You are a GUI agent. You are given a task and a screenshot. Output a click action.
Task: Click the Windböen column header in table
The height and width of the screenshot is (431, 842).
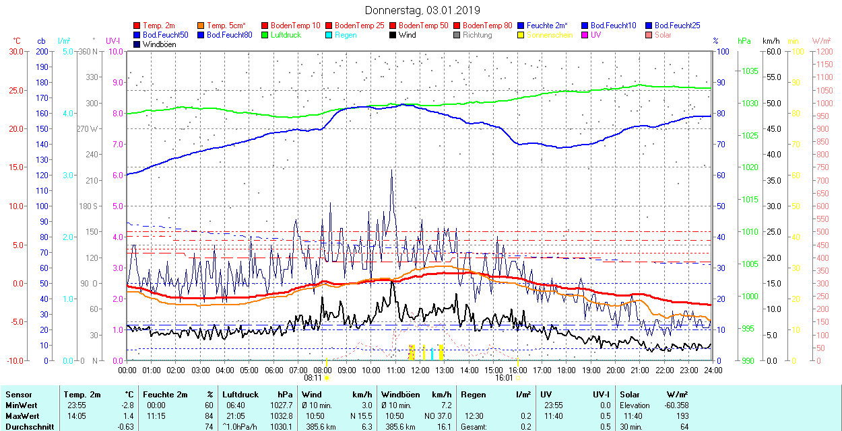pyautogui.click(x=400, y=395)
